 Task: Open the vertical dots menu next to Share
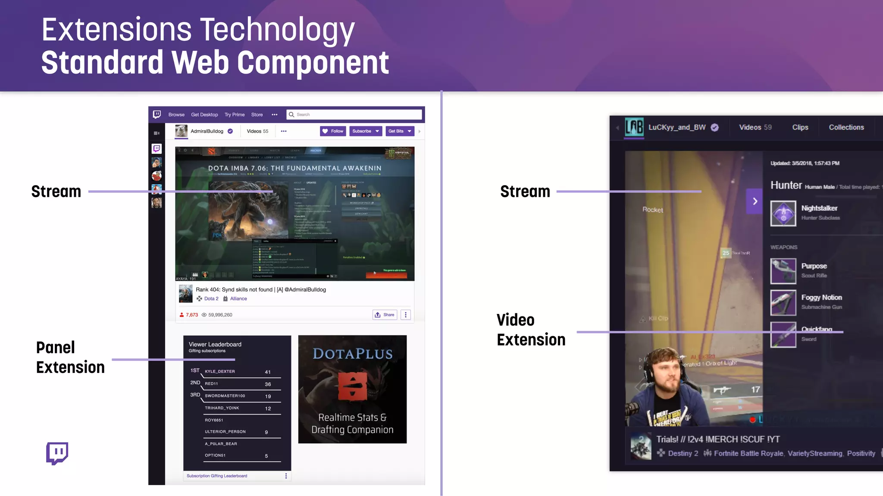click(406, 315)
